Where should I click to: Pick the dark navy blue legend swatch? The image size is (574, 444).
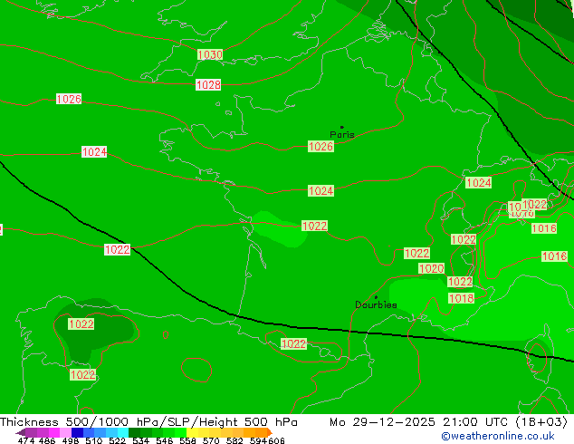[77, 432]
